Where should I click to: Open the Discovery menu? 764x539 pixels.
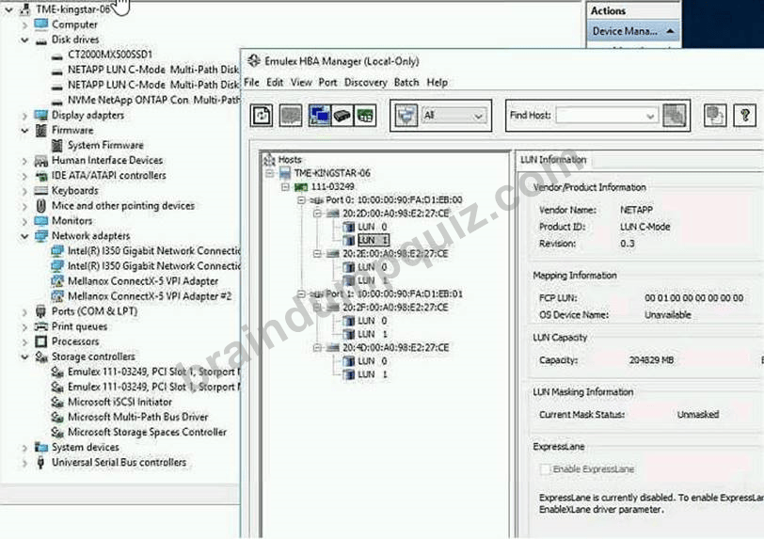pyautogui.click(x=365, y=83)
